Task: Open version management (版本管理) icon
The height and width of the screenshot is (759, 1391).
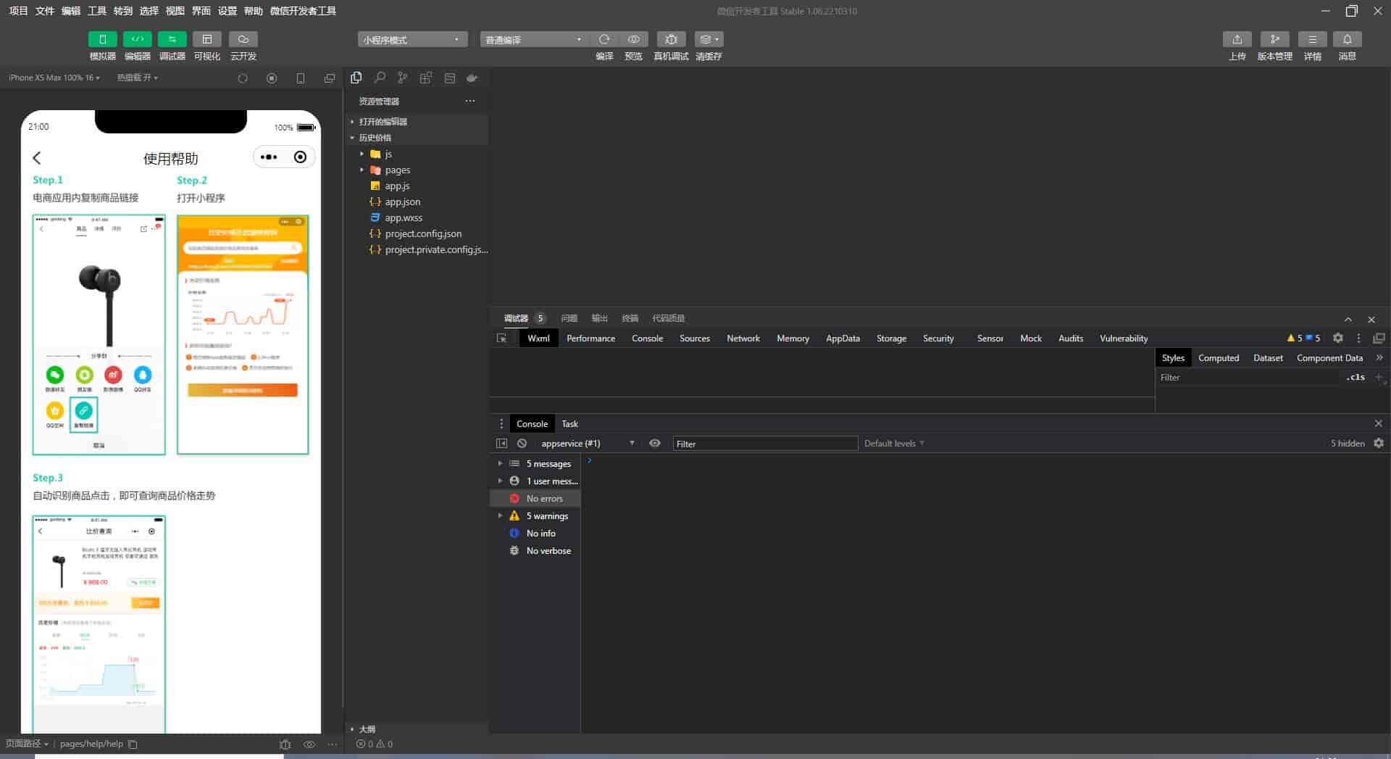Action: (x=1274, y=39)
